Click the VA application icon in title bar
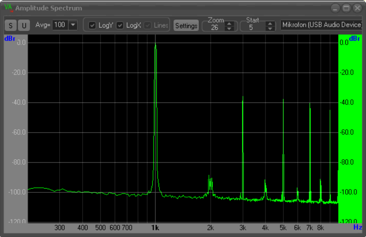 click(8, 8)
